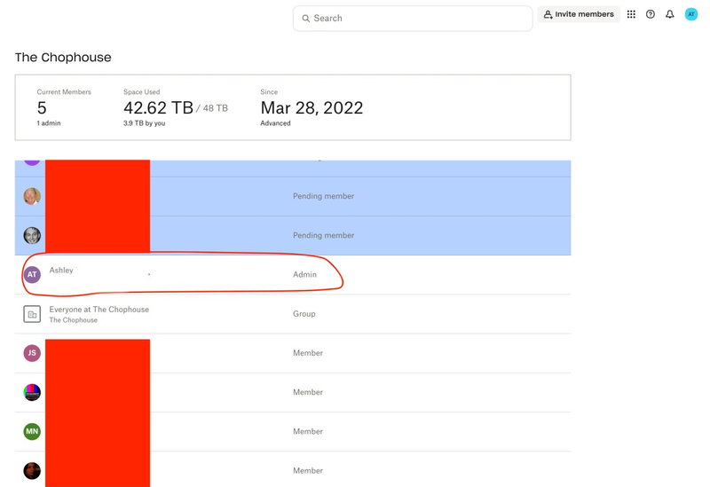Click the Search input field
The width and height of the screenshot is (710, 487).
417,18
